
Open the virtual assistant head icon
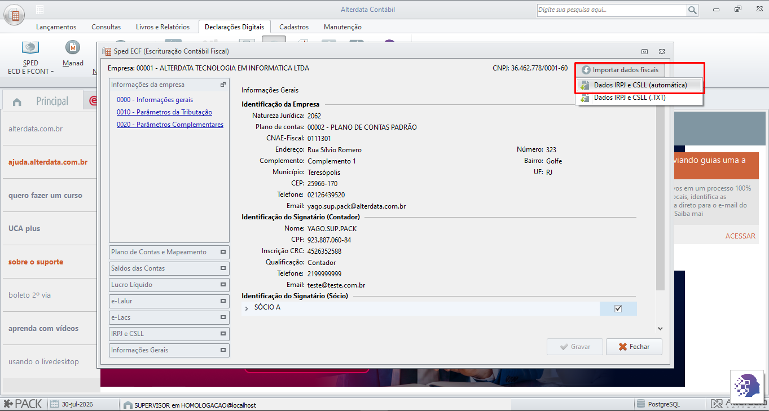(747, 386)
